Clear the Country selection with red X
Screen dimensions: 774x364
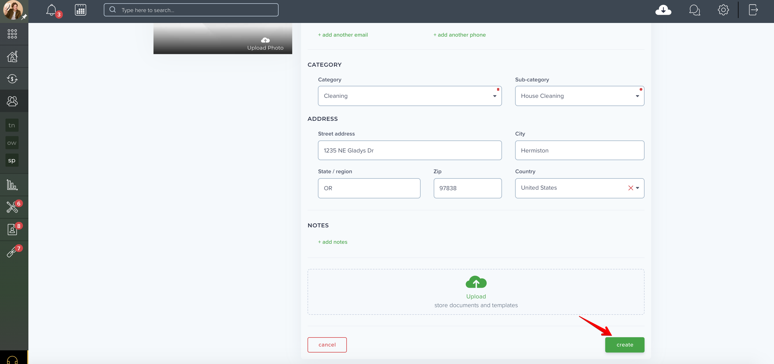point(630,188)
